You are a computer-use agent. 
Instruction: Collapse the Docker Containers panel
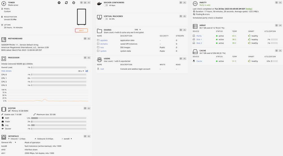185,3
